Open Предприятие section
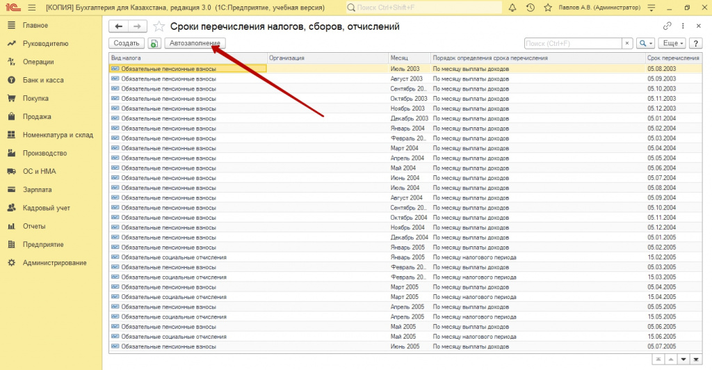This screenshot has height=370, width=712. pos(43,244)
